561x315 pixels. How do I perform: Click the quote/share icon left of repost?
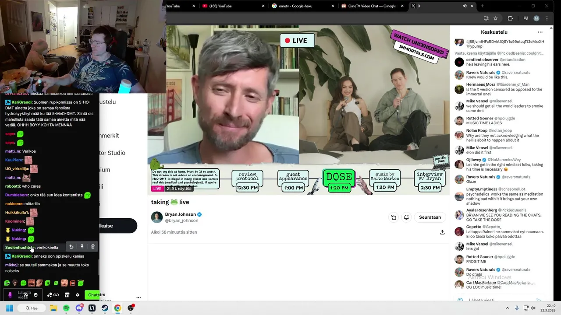pos(394,217)
